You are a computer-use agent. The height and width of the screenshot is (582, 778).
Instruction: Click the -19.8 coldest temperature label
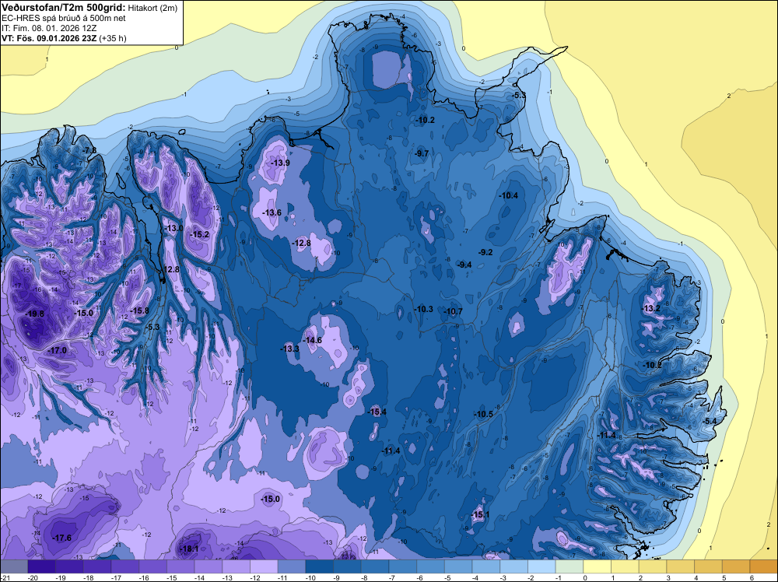click(34, 314)
